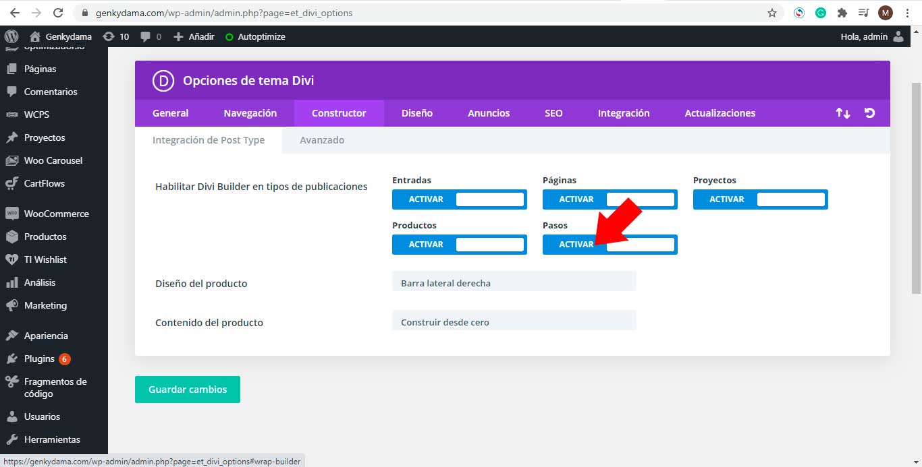
Task: Click the page vertical scrollbar
Action: [x=916, y=189]
